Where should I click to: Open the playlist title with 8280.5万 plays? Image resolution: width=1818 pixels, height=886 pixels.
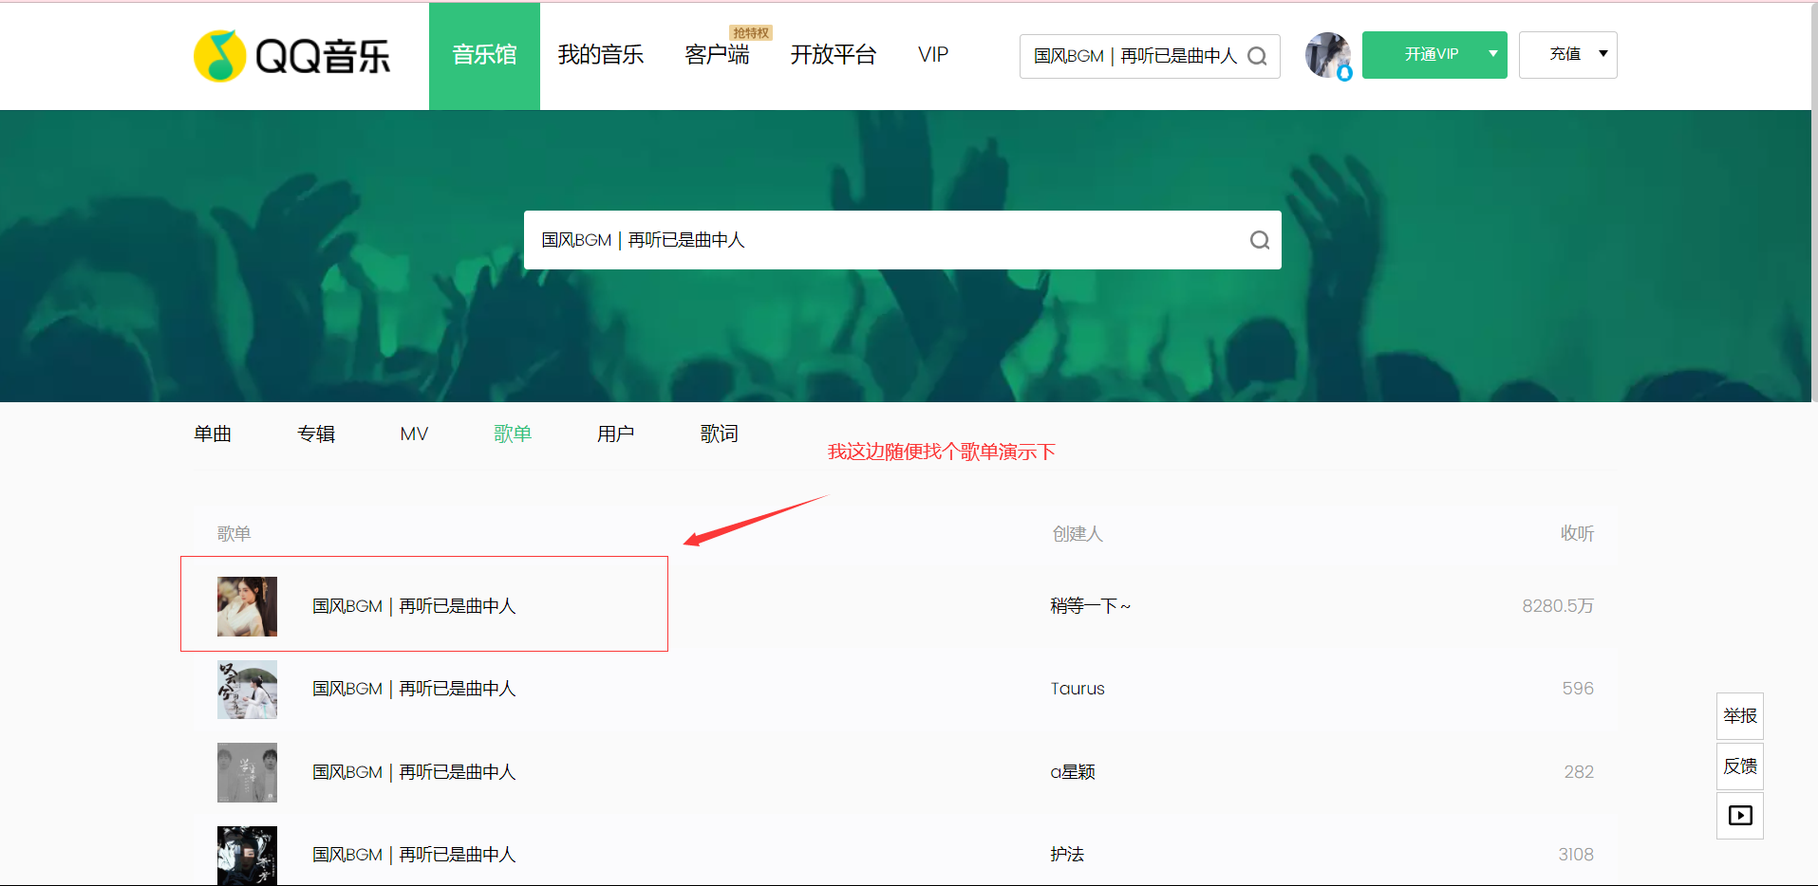[x=414, y=606]
